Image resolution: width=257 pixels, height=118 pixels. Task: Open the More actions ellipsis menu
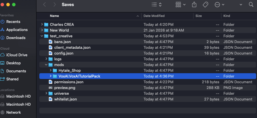coord(219,5)
